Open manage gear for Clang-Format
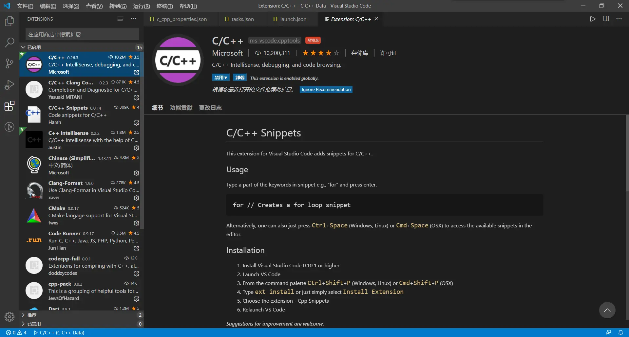The width and height of the screenshot is (629, 337). click(x=137, y=198)
